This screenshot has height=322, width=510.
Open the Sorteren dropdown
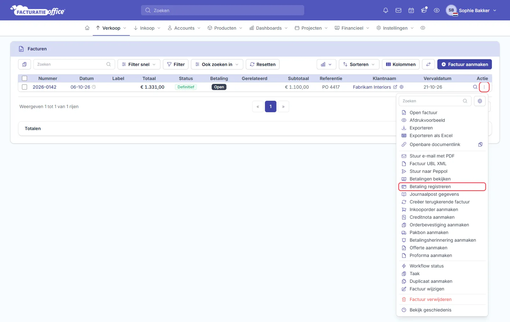coord(359,64)
